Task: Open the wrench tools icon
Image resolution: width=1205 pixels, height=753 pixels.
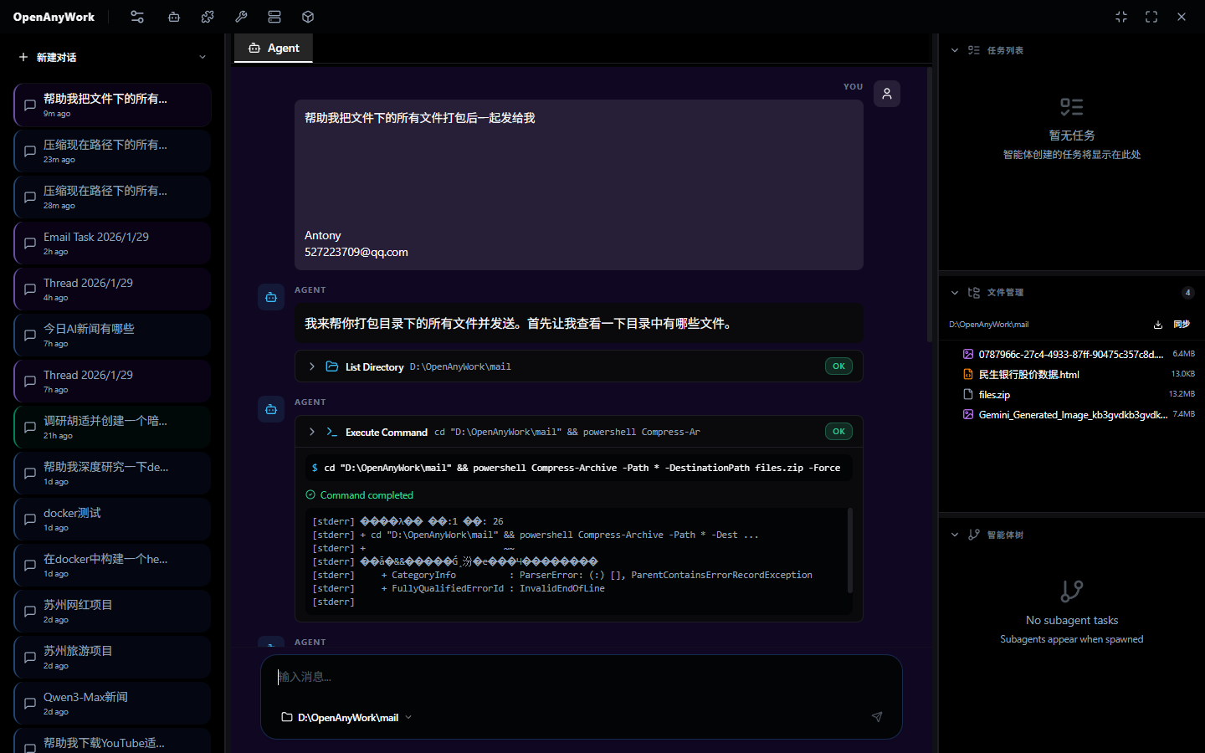Action: click(240, 16)
